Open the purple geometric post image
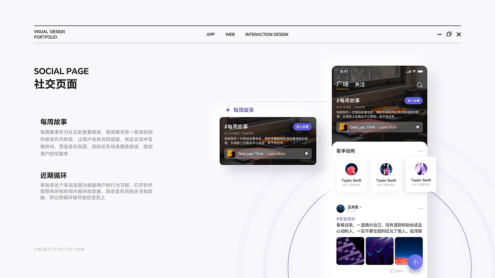The image size is (495, 278). (x=350, y=251)
